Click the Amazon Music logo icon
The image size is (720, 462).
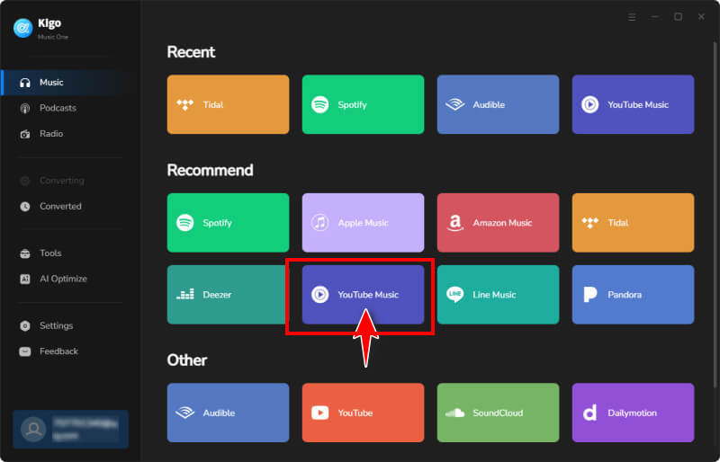point(454,223)
